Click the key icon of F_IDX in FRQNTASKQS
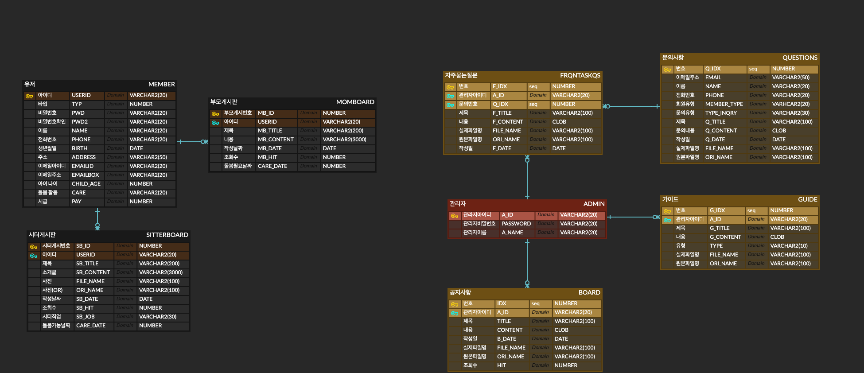 click(x=450, y=87)
